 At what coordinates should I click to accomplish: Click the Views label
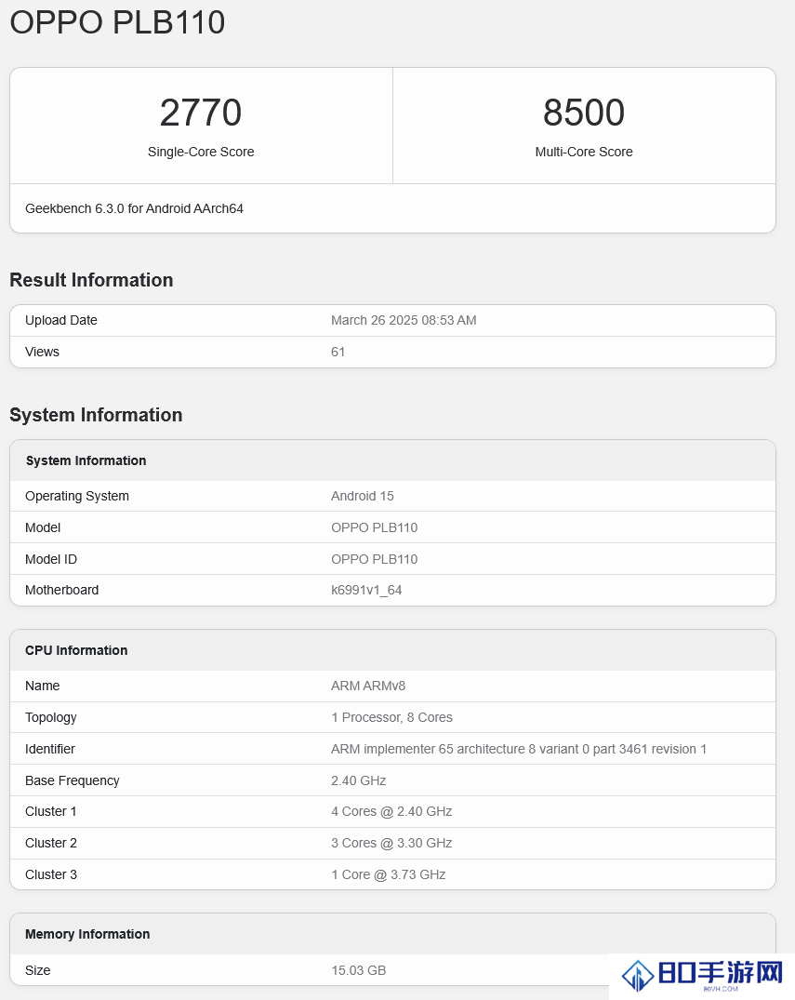pyautogui.click(x=42, y=352)
